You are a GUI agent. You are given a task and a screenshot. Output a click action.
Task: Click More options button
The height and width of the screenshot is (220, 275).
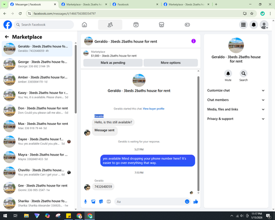170,63
